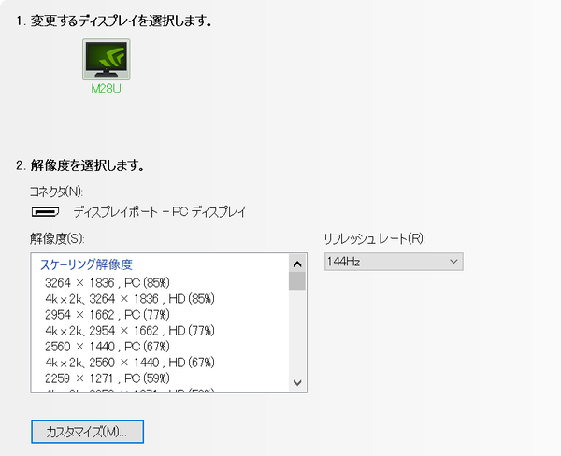
Task: Click the resolution list scrollbar thumb
Action: 297,281
